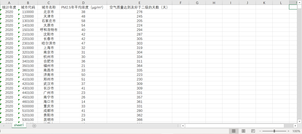Select column C header

coord(49,3)
